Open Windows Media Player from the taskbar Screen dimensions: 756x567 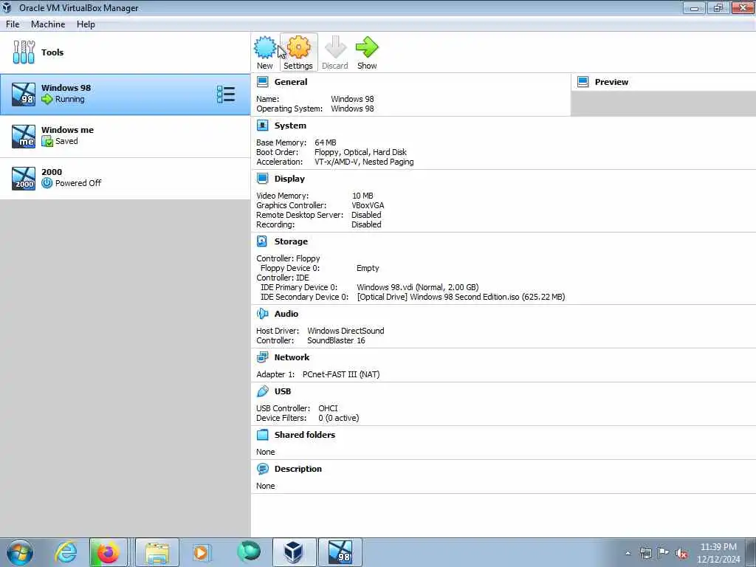tap(201, 552)
